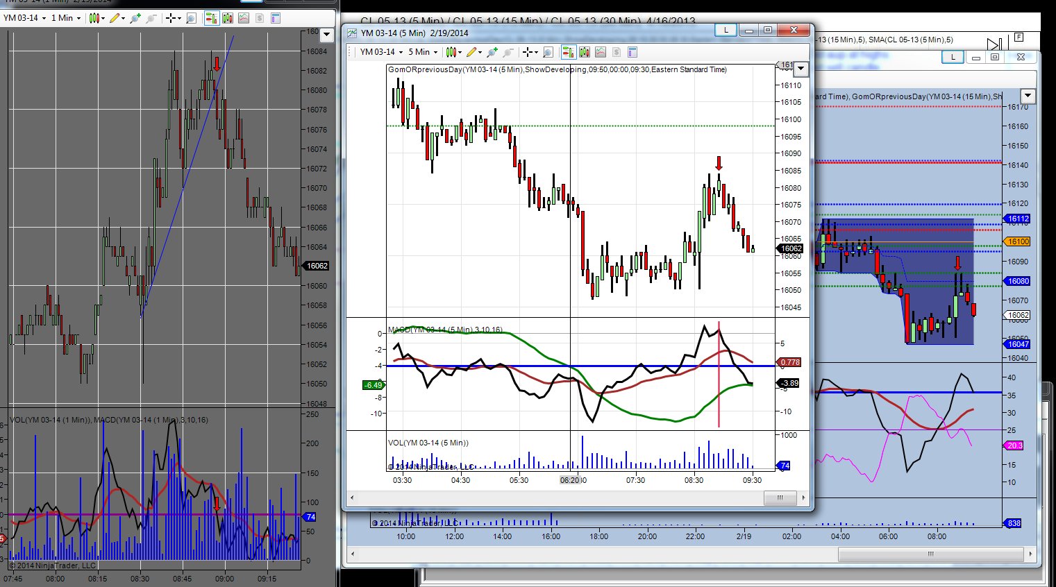Open price scale dropdown arrow in 5 Min chart
This screenshot has width=1056, height=587.
coord(801,69)
